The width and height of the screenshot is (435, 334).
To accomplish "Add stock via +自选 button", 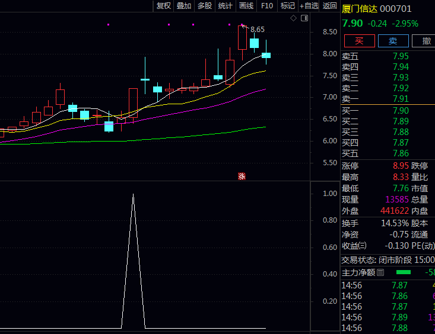I will click(x=309, y=6).
